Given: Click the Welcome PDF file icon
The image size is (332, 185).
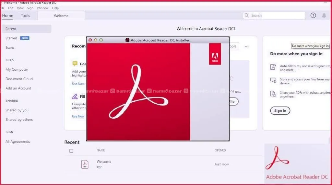Looking at the screenshot, I should pyautogui.click(x=85, y=164).
